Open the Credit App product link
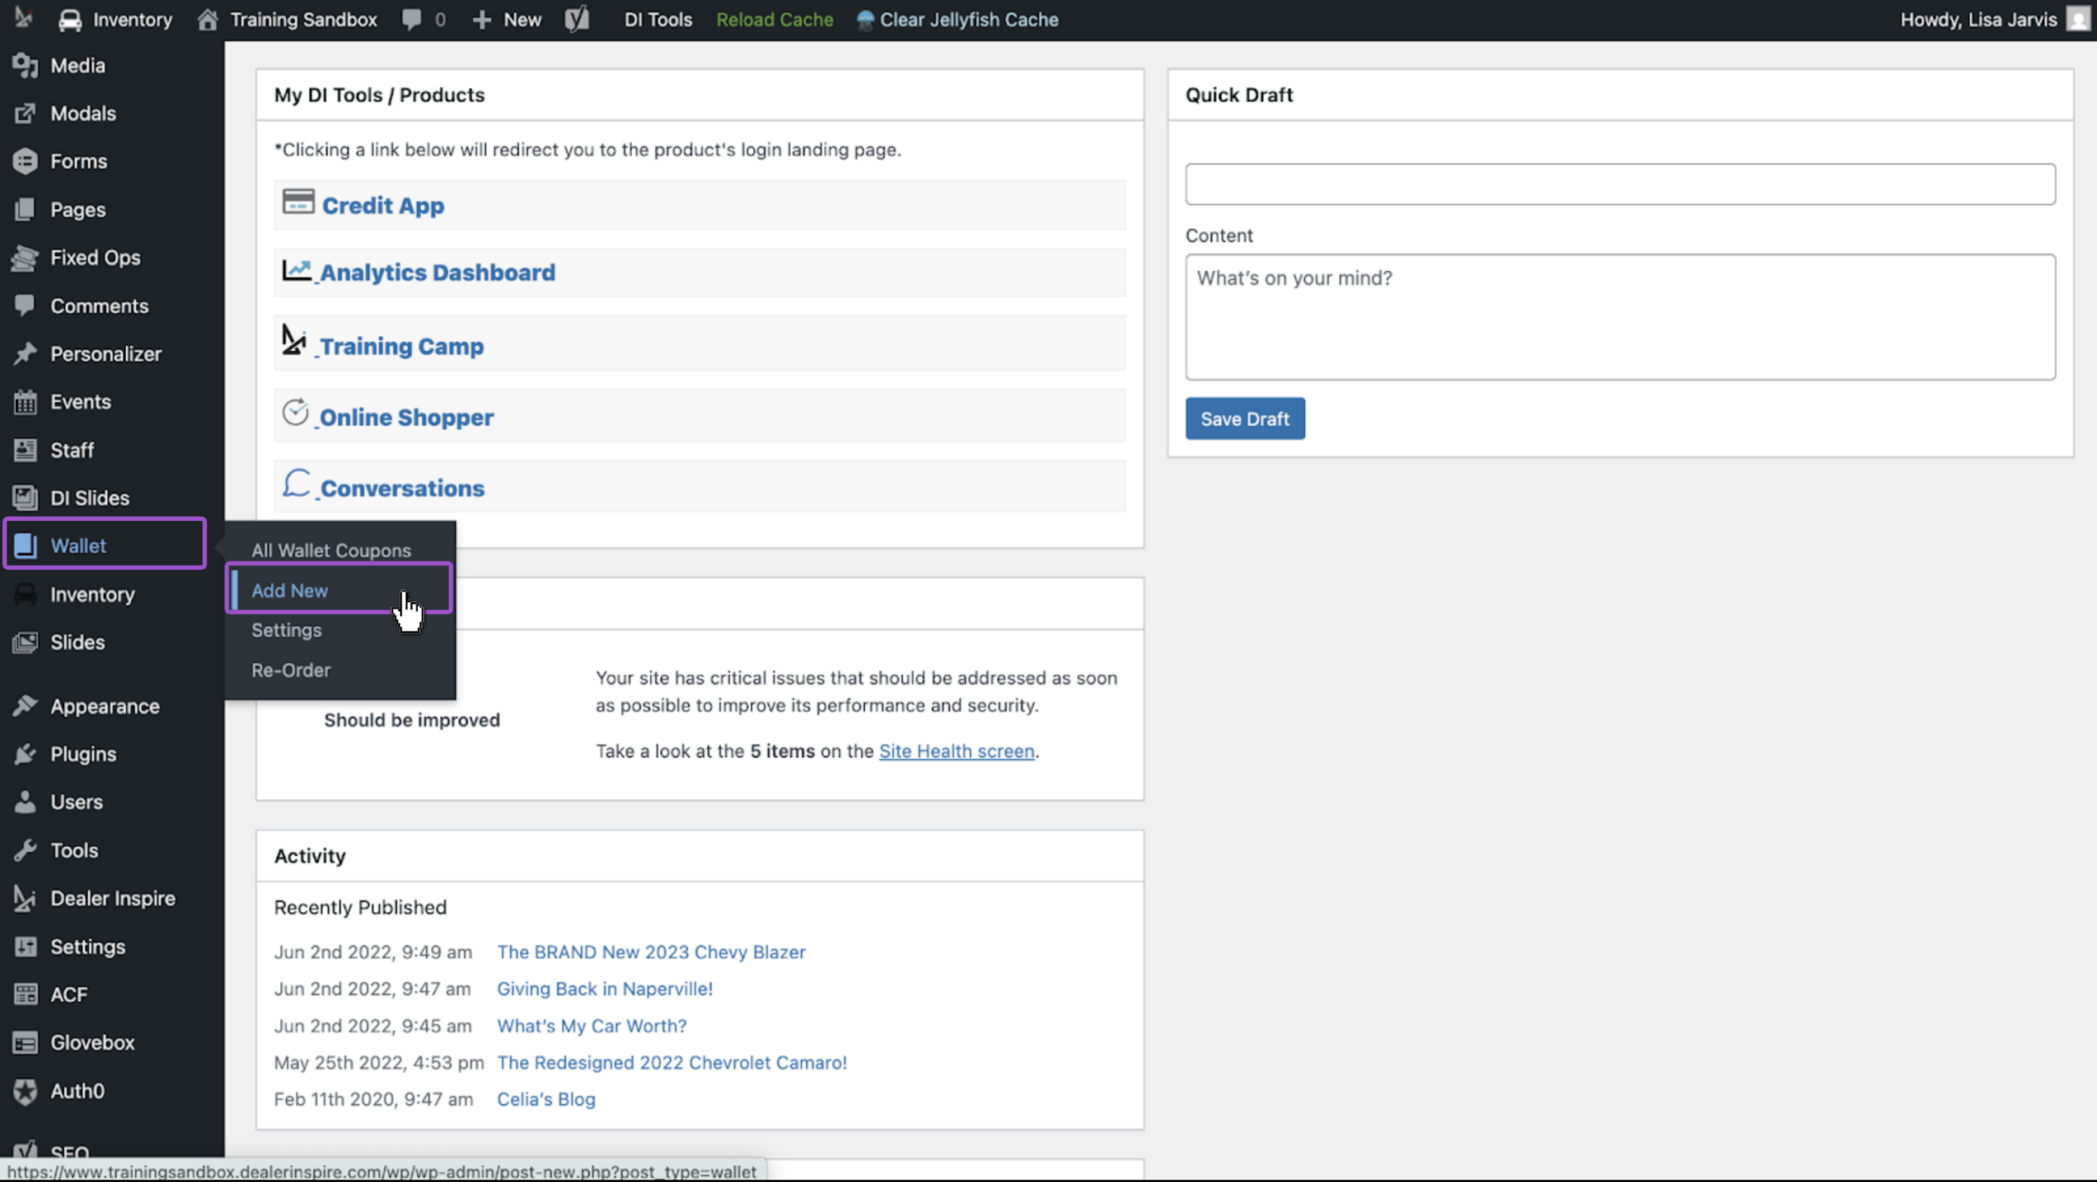Image resolution: width=2097 pixels, height=1182 pixels. (383, 206)
